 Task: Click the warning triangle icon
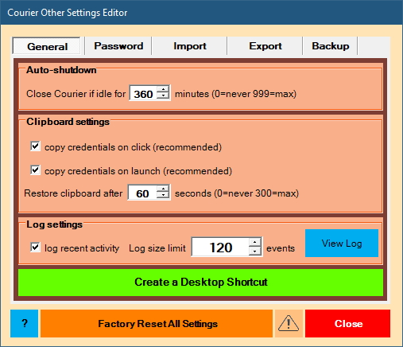click(x=289, y=323)
